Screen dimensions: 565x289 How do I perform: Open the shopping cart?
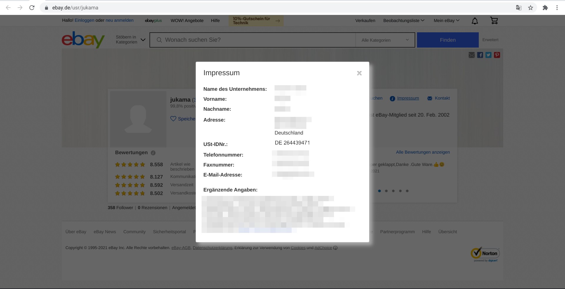(494, 21)
